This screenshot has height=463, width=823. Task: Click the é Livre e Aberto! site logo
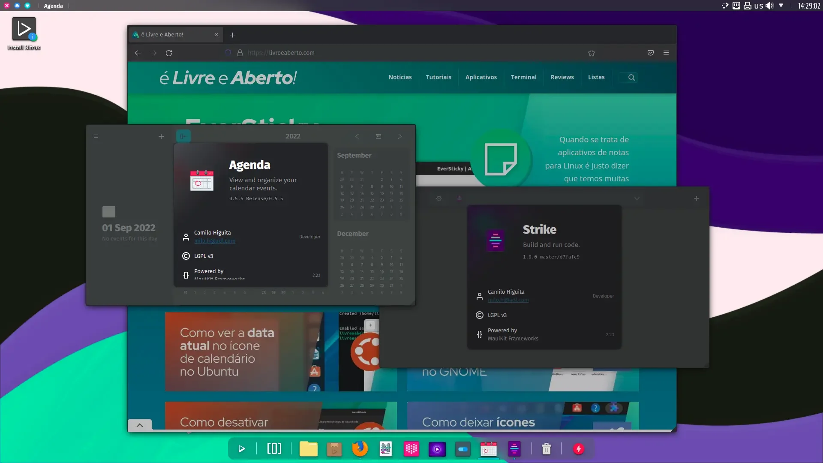pos(228,78)
